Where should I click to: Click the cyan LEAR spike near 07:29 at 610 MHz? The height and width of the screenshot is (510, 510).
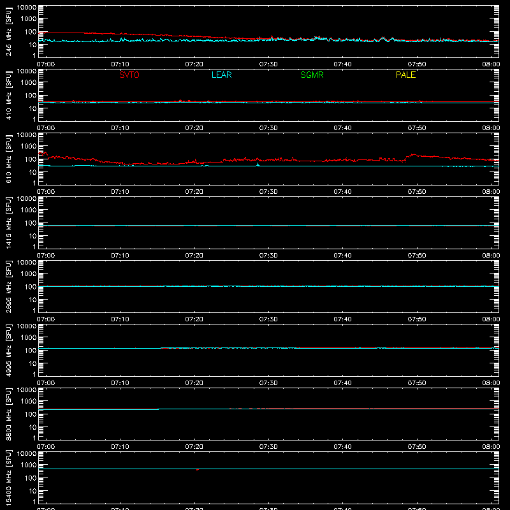(x=258, y=164)
